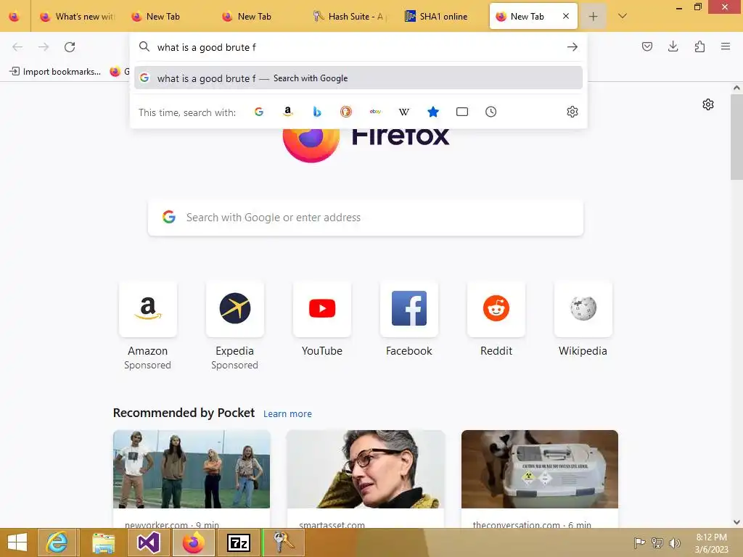Open File Explorer from taskbar
The height and width of the screenshot is (557, 743).
pyautogui.click(x=103, y=542)
